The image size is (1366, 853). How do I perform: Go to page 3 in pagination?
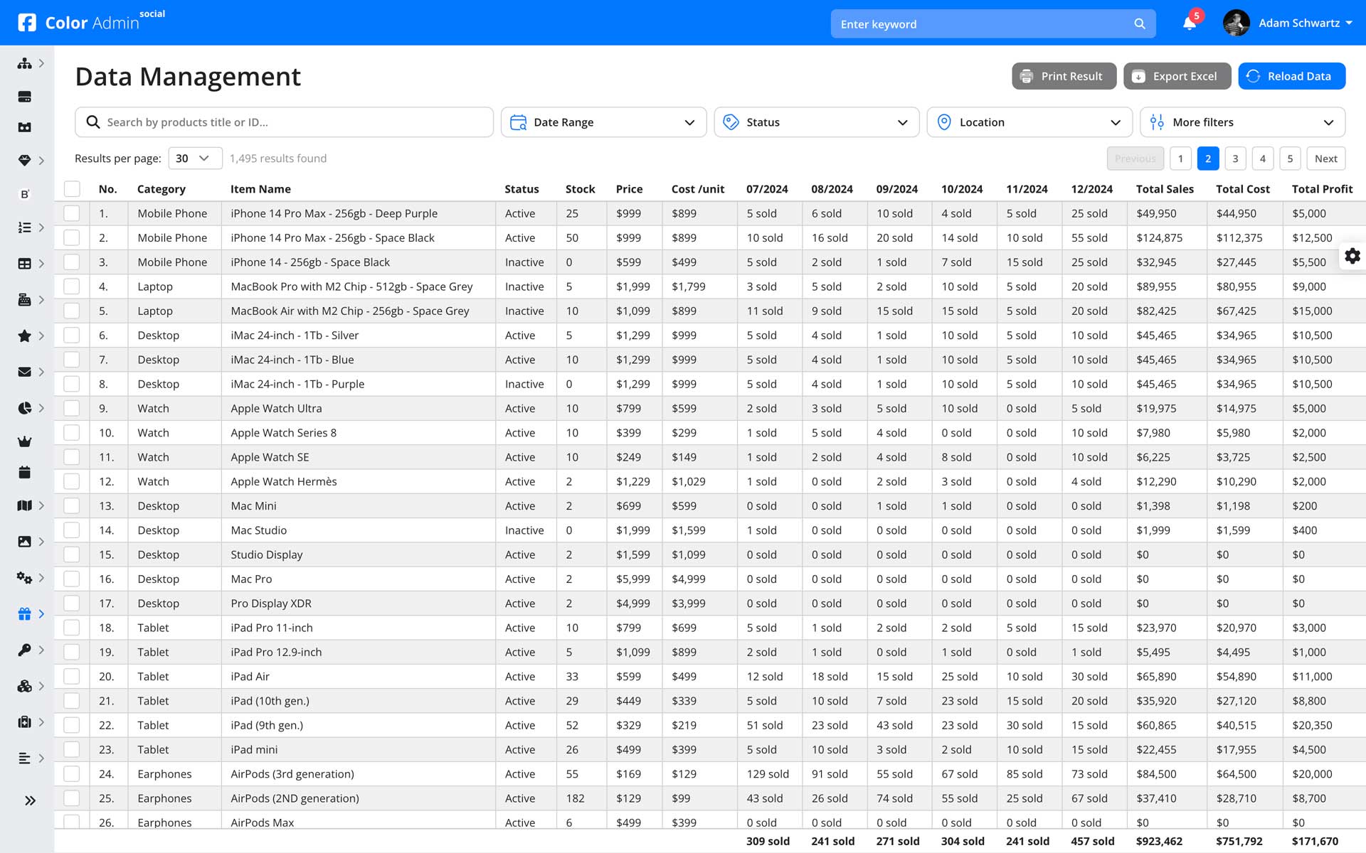click(1235, 159)
